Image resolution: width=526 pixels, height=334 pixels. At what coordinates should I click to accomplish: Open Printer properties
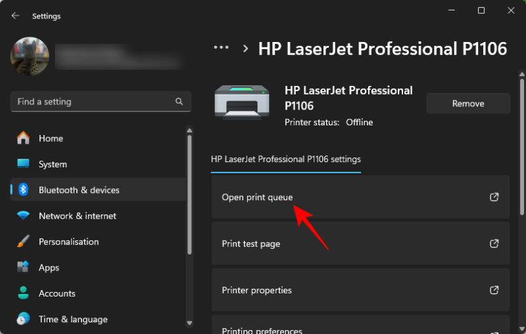[360, 290]
